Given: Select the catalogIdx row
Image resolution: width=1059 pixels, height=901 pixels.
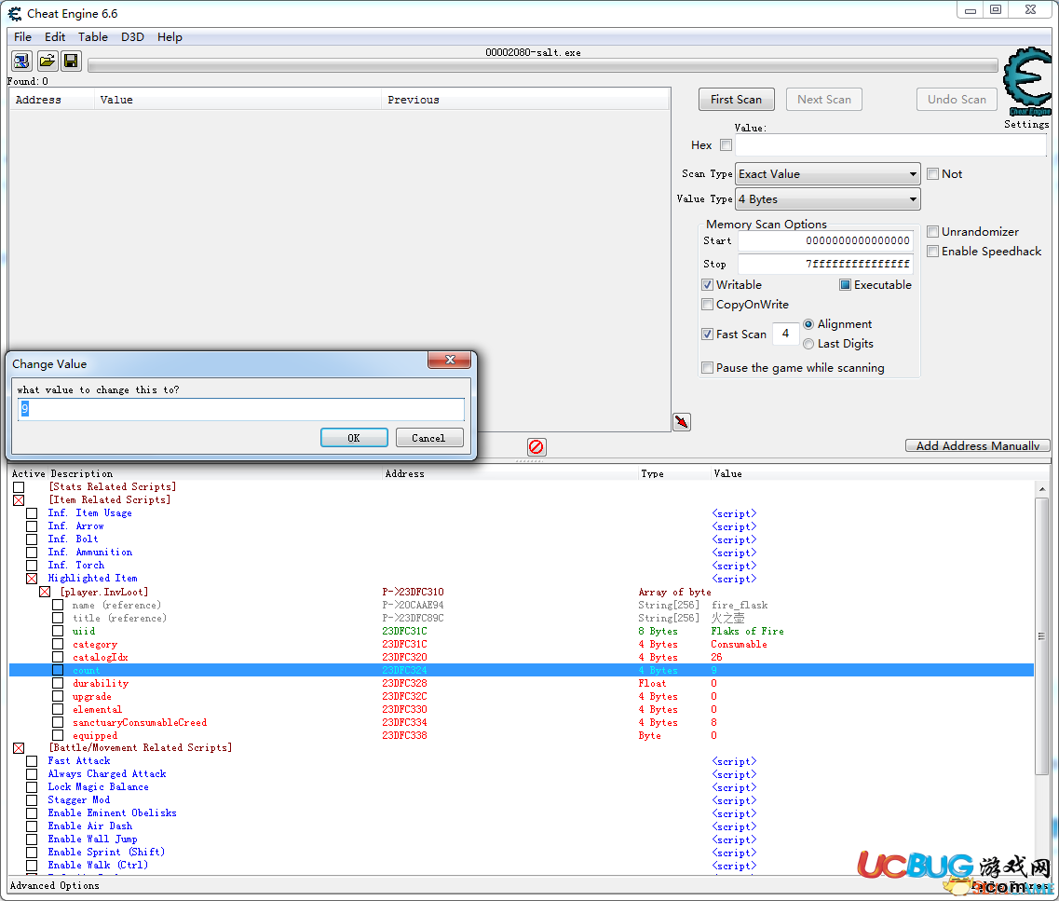Looking at the screenshot, I should 522,657.
